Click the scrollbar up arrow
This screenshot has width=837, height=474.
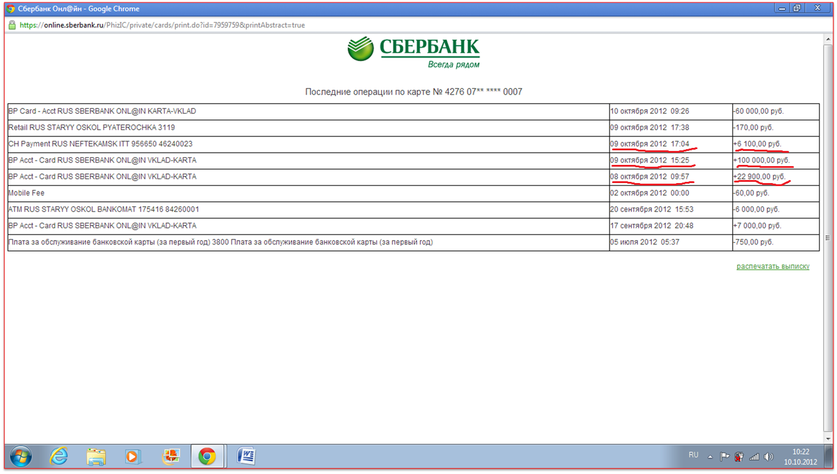point(828,39)
